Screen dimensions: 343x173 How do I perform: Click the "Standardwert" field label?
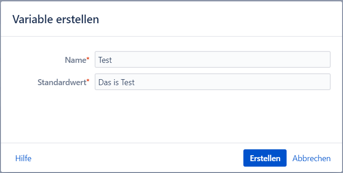pyautogui.click(x=62, y=82)
